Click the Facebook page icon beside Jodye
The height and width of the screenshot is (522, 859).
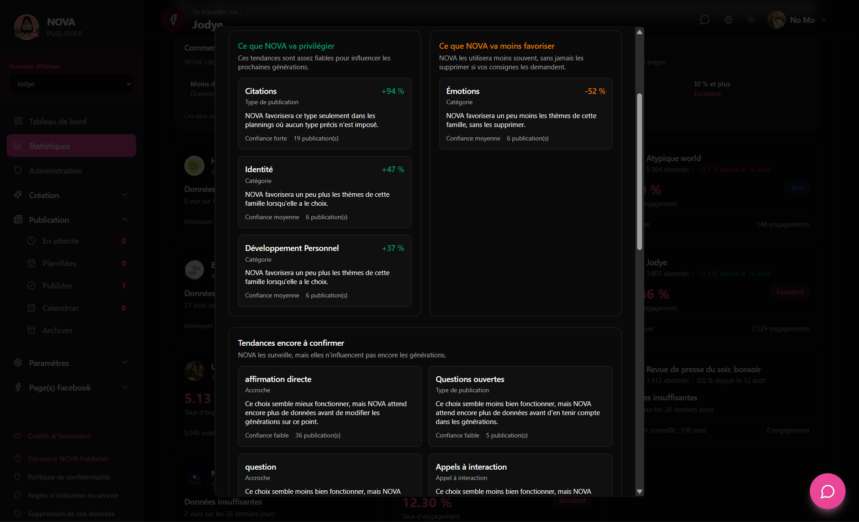[174, 19]
